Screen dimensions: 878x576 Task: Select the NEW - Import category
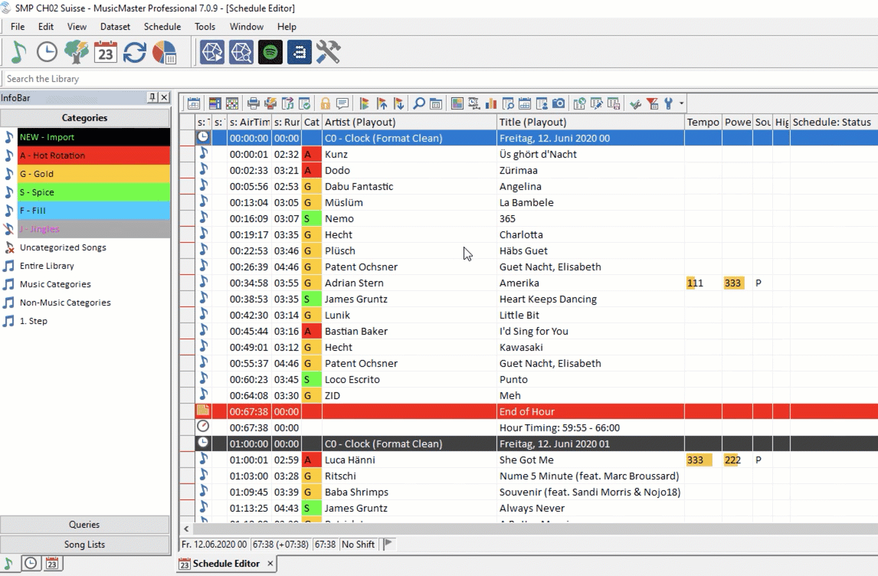click(94, 137)
